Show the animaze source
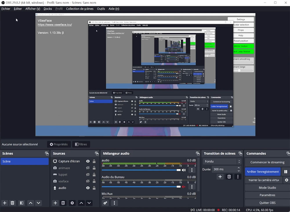This screenshot has width=290, height=212. tap(88, 168)
